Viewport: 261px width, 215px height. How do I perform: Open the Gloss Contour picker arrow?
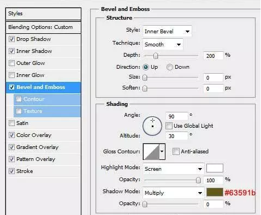click(x=162, y=152)
